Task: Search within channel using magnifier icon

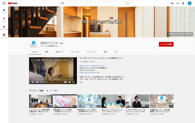Action: click(x=116, y=52)
